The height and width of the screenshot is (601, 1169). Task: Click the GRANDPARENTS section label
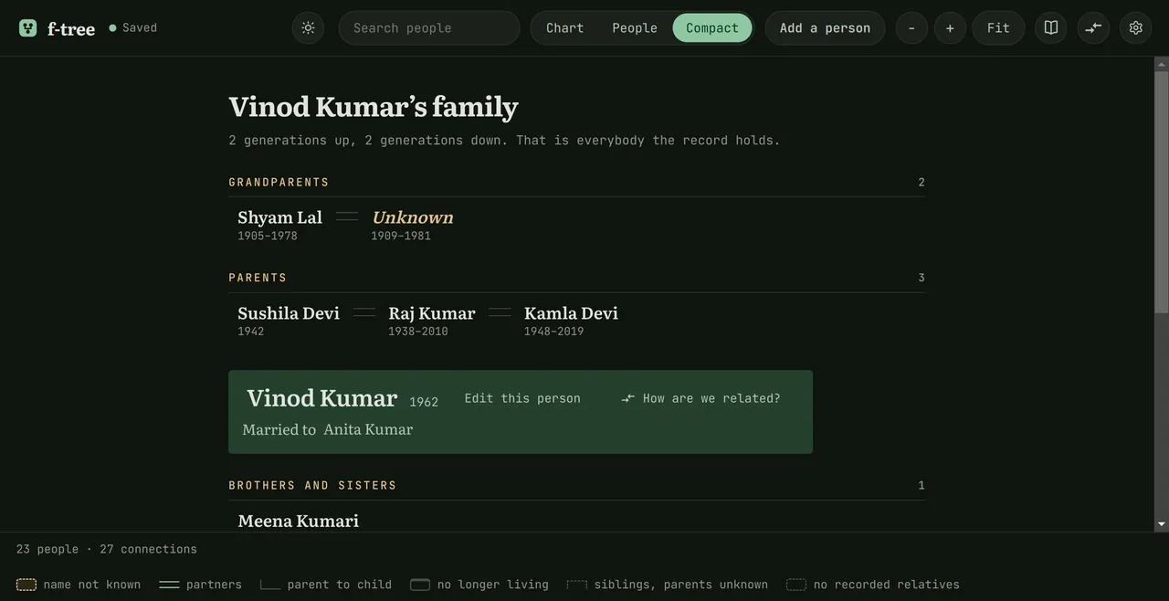click(279, 183)
